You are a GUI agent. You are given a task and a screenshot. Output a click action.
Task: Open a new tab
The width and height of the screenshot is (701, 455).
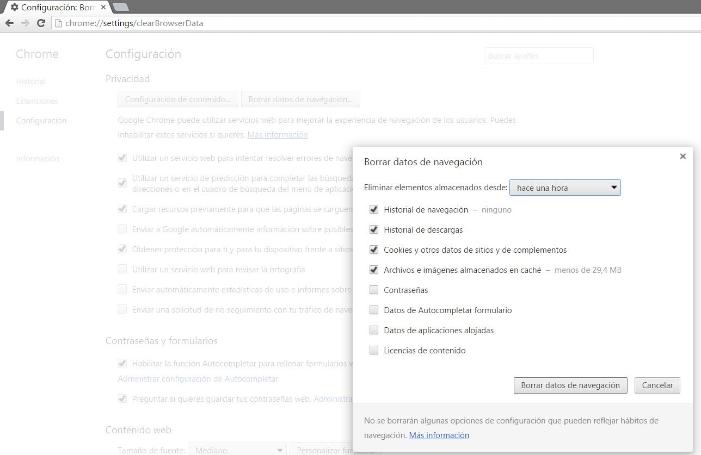click(121, 8)
